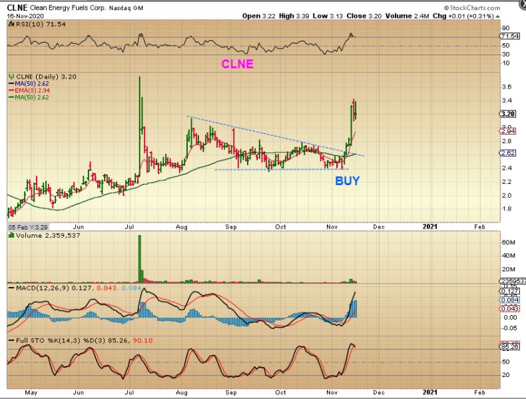Viewport: 526px width, 399px height.
Task: Click the 'Chg +0.01 (+0.31%)' value
Action: pyautogui.click(x=463, y=16)
